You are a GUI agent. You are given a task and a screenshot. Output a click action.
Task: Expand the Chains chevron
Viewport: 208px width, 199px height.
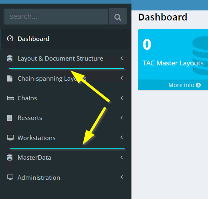pos(121,98)
